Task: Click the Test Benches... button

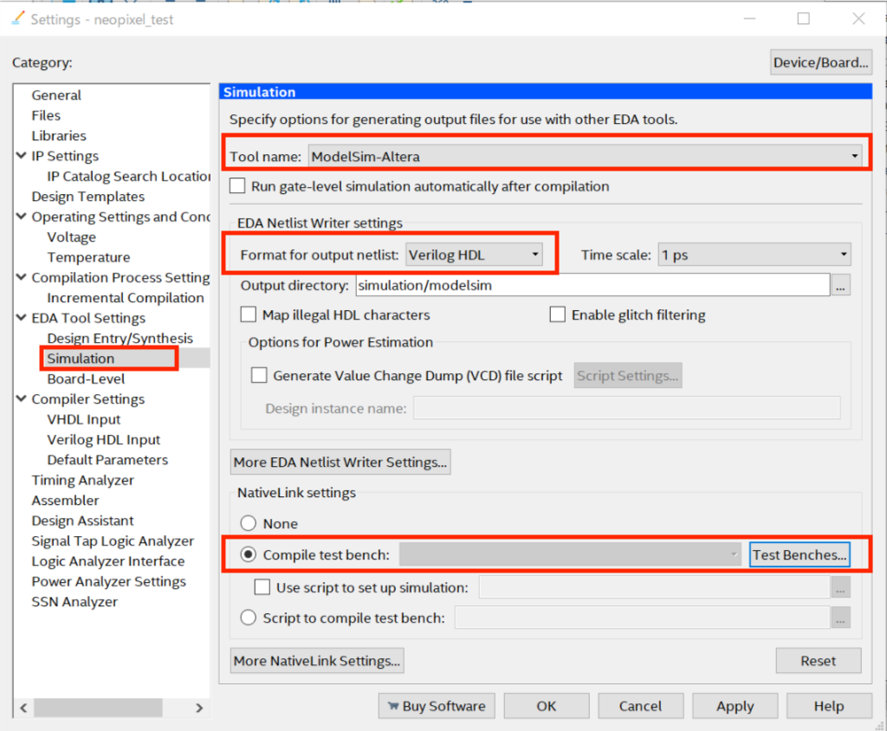Action: [799, 555]
